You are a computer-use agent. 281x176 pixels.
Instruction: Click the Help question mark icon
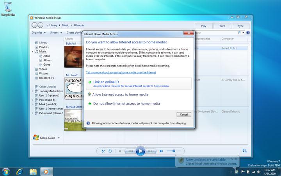[248, 32]
